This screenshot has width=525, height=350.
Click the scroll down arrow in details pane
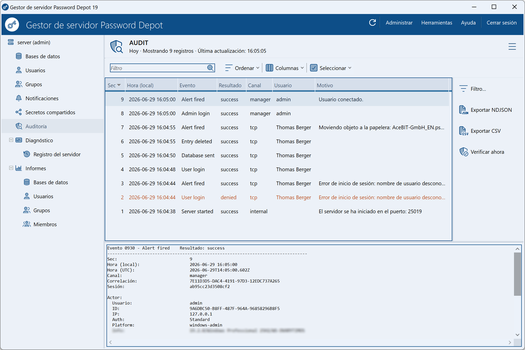517,335
